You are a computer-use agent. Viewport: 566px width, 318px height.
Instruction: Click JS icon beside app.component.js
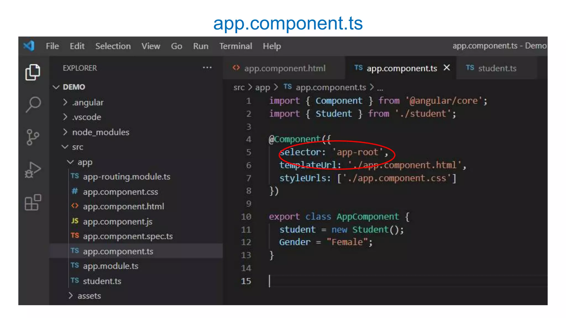[x=75, y=221]
